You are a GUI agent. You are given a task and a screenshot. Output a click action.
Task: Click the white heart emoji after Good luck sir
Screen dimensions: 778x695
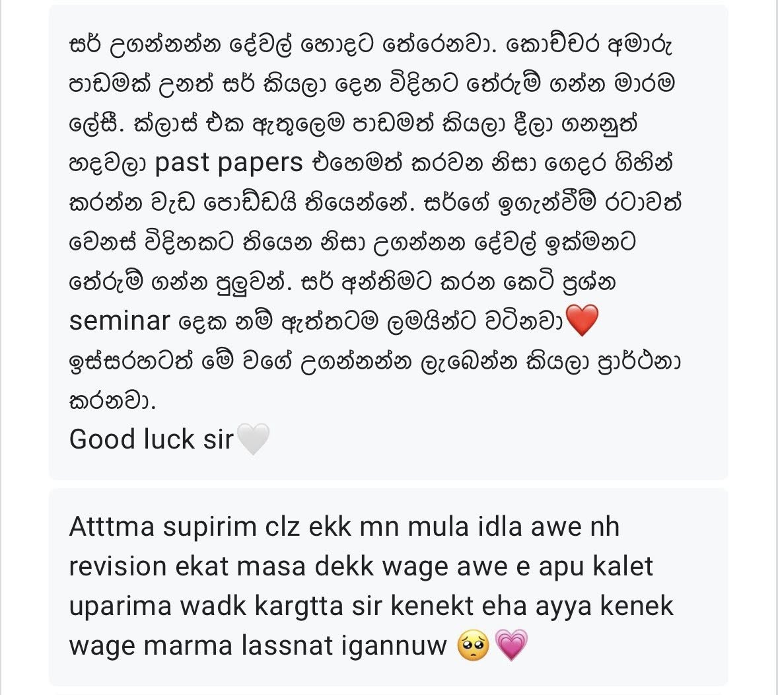(253, 439)
